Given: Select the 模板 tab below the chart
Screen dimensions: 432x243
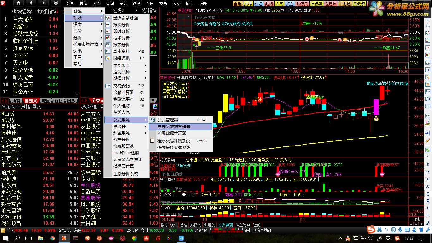Looking at the screenshot, I should coord(174,225).
